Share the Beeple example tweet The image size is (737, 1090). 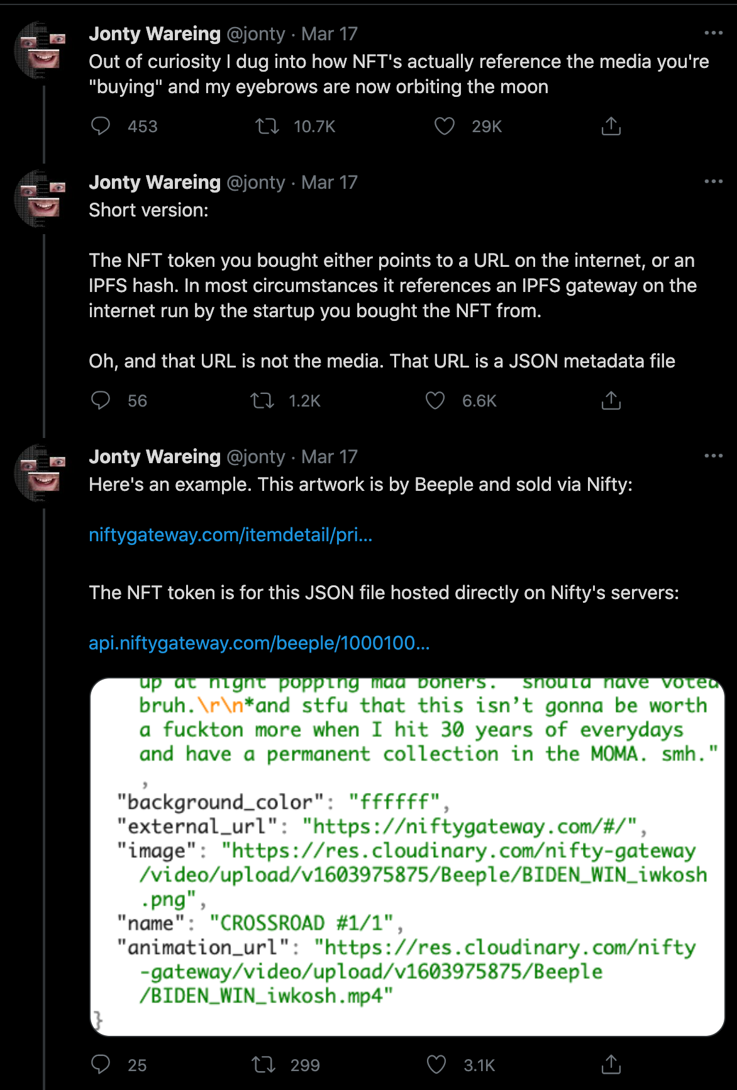click(x=611, y=1065)
